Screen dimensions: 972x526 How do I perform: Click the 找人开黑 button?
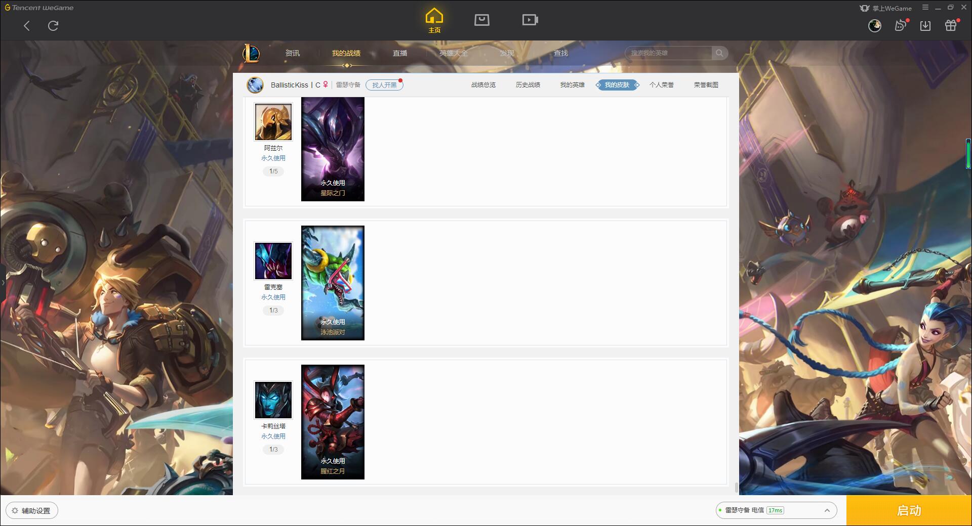pyautogui.click(x=384, y=85)
